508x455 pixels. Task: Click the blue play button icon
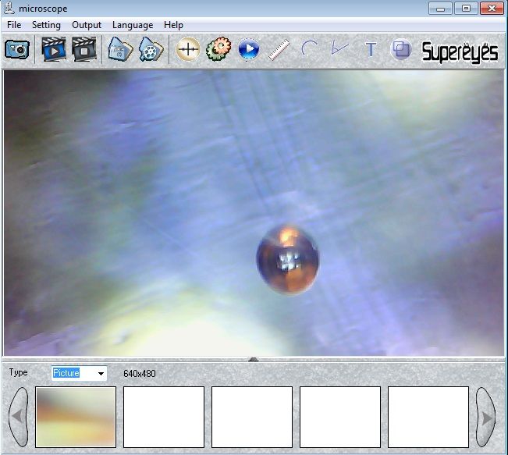pos(249,49)
